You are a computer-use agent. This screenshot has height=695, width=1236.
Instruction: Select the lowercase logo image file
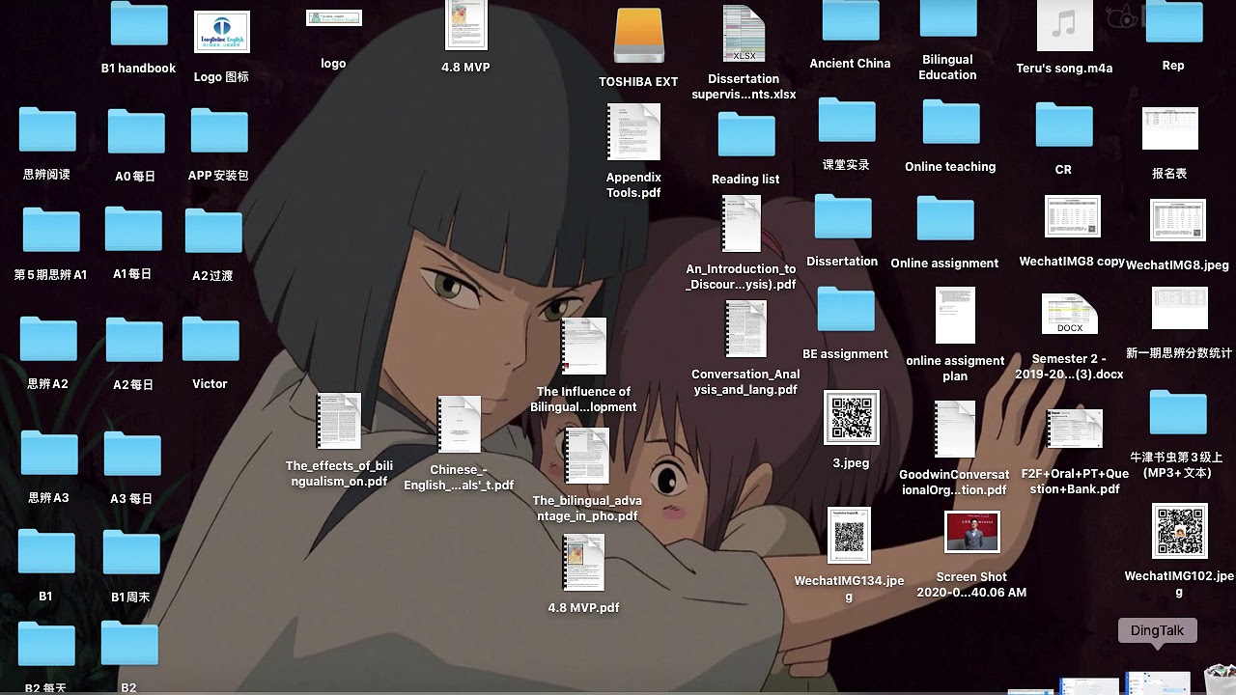click(334, 18)
